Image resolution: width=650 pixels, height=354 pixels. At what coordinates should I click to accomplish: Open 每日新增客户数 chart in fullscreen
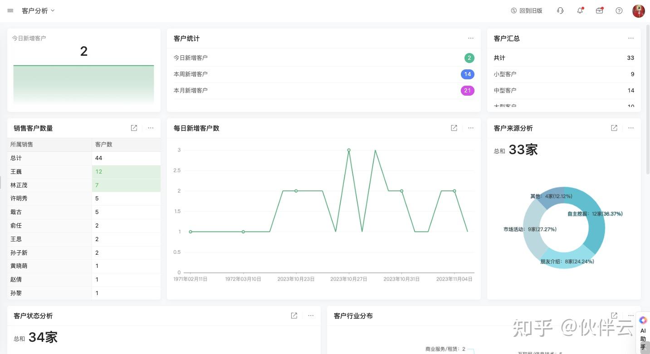pos(454,128)
